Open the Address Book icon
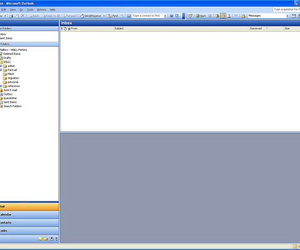 pyautogui.click(x=128, y=16)
